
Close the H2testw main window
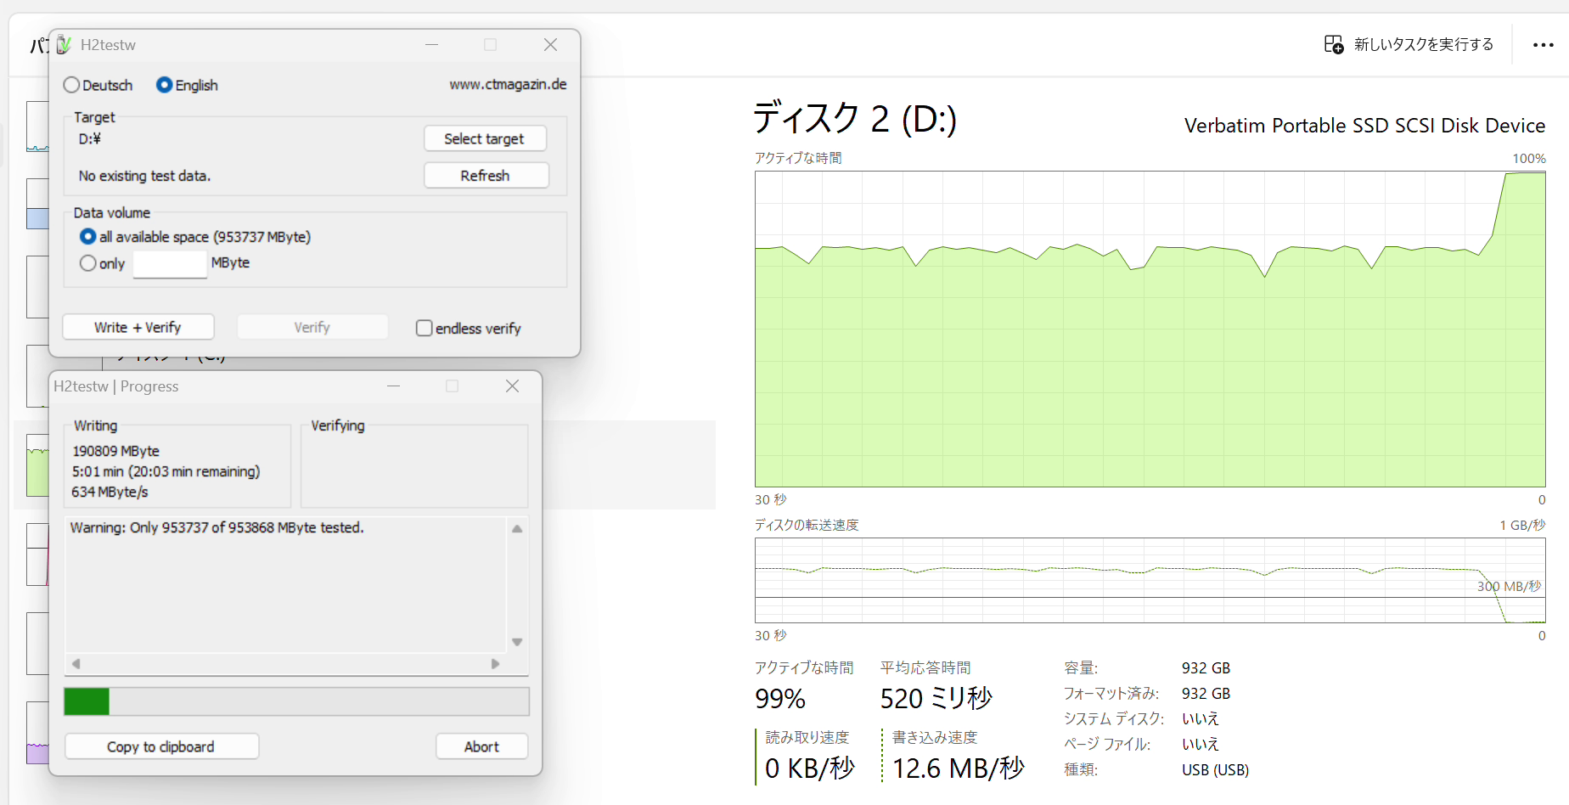(x=550, y=45)
